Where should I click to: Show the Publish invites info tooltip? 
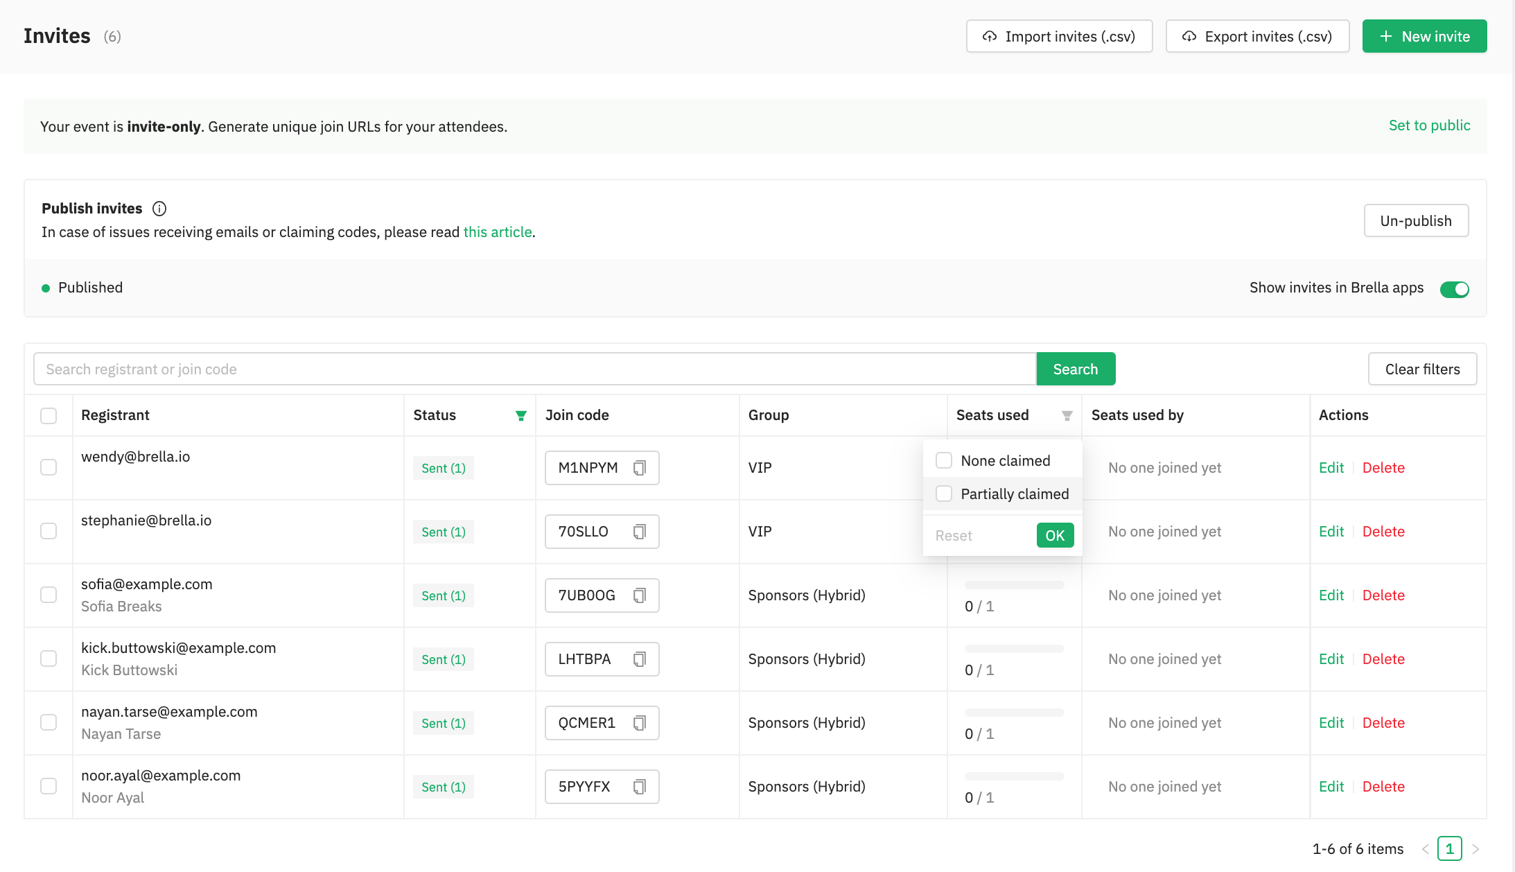pos(159,209)
